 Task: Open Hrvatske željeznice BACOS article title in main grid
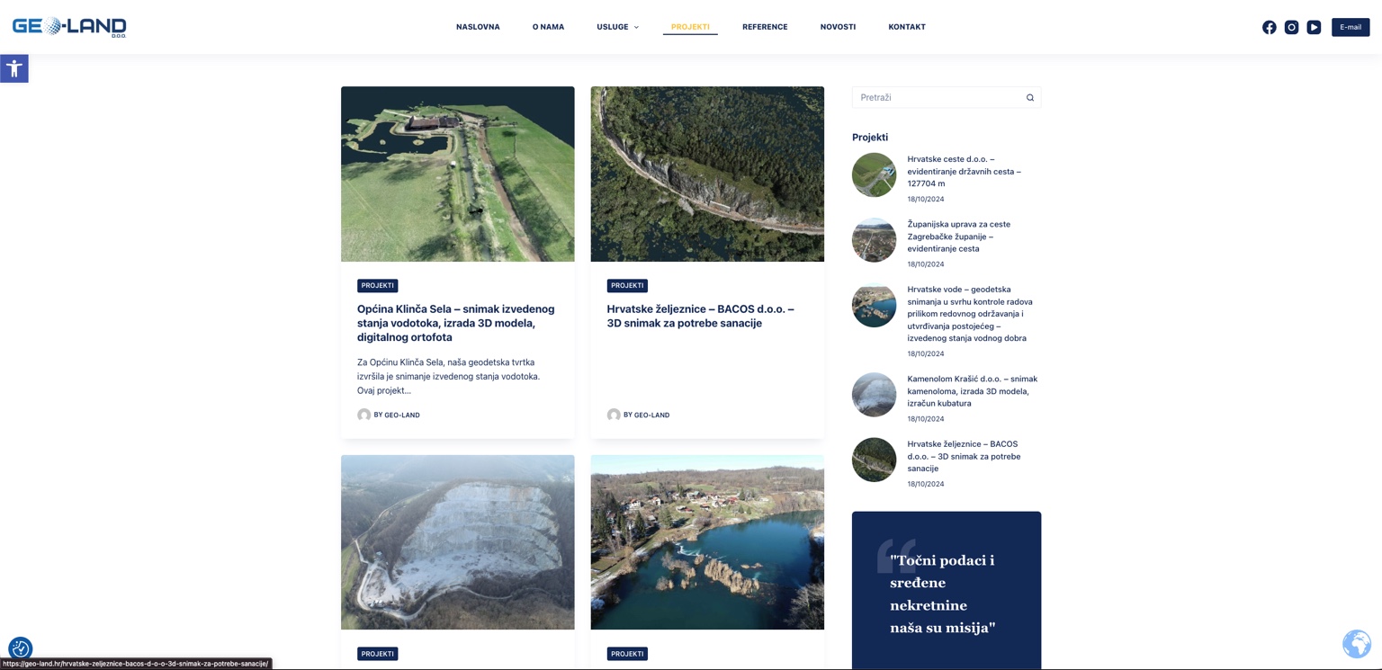pos(701,316)
